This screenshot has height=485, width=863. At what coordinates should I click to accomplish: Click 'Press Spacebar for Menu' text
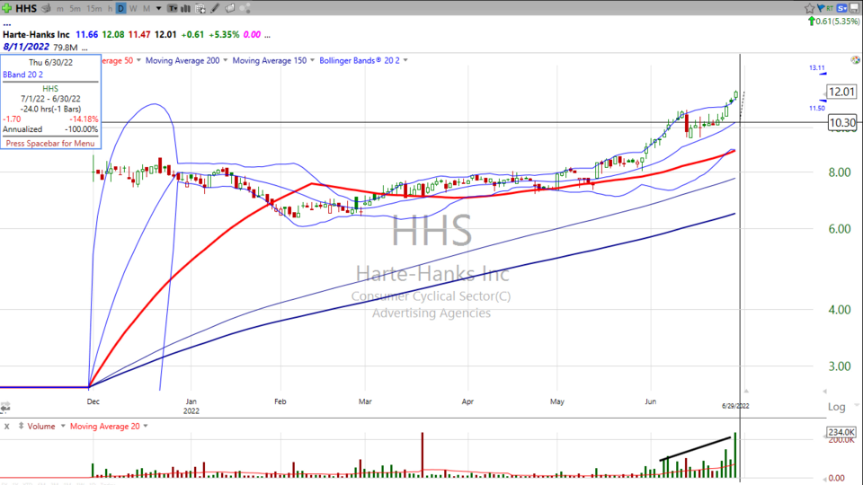point(50,143)
